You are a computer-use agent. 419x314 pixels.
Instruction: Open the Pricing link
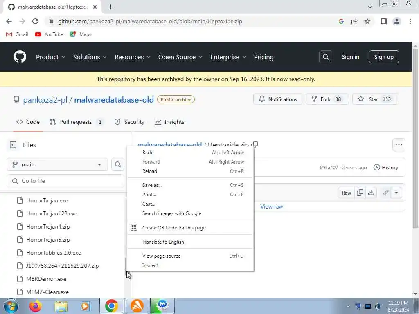pyautogui.click(x=264, y=57)
